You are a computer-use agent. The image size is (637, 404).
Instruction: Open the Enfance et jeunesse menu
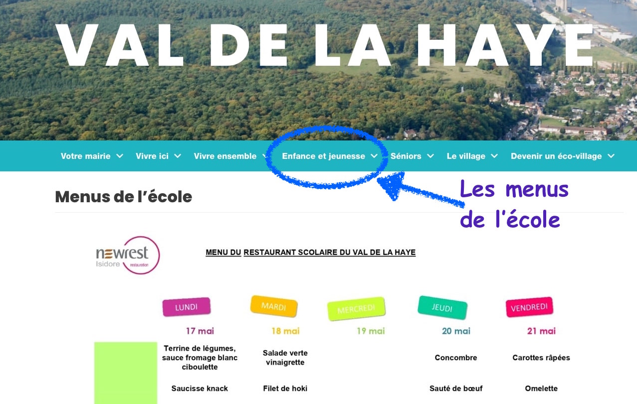[x=323, y=156]
